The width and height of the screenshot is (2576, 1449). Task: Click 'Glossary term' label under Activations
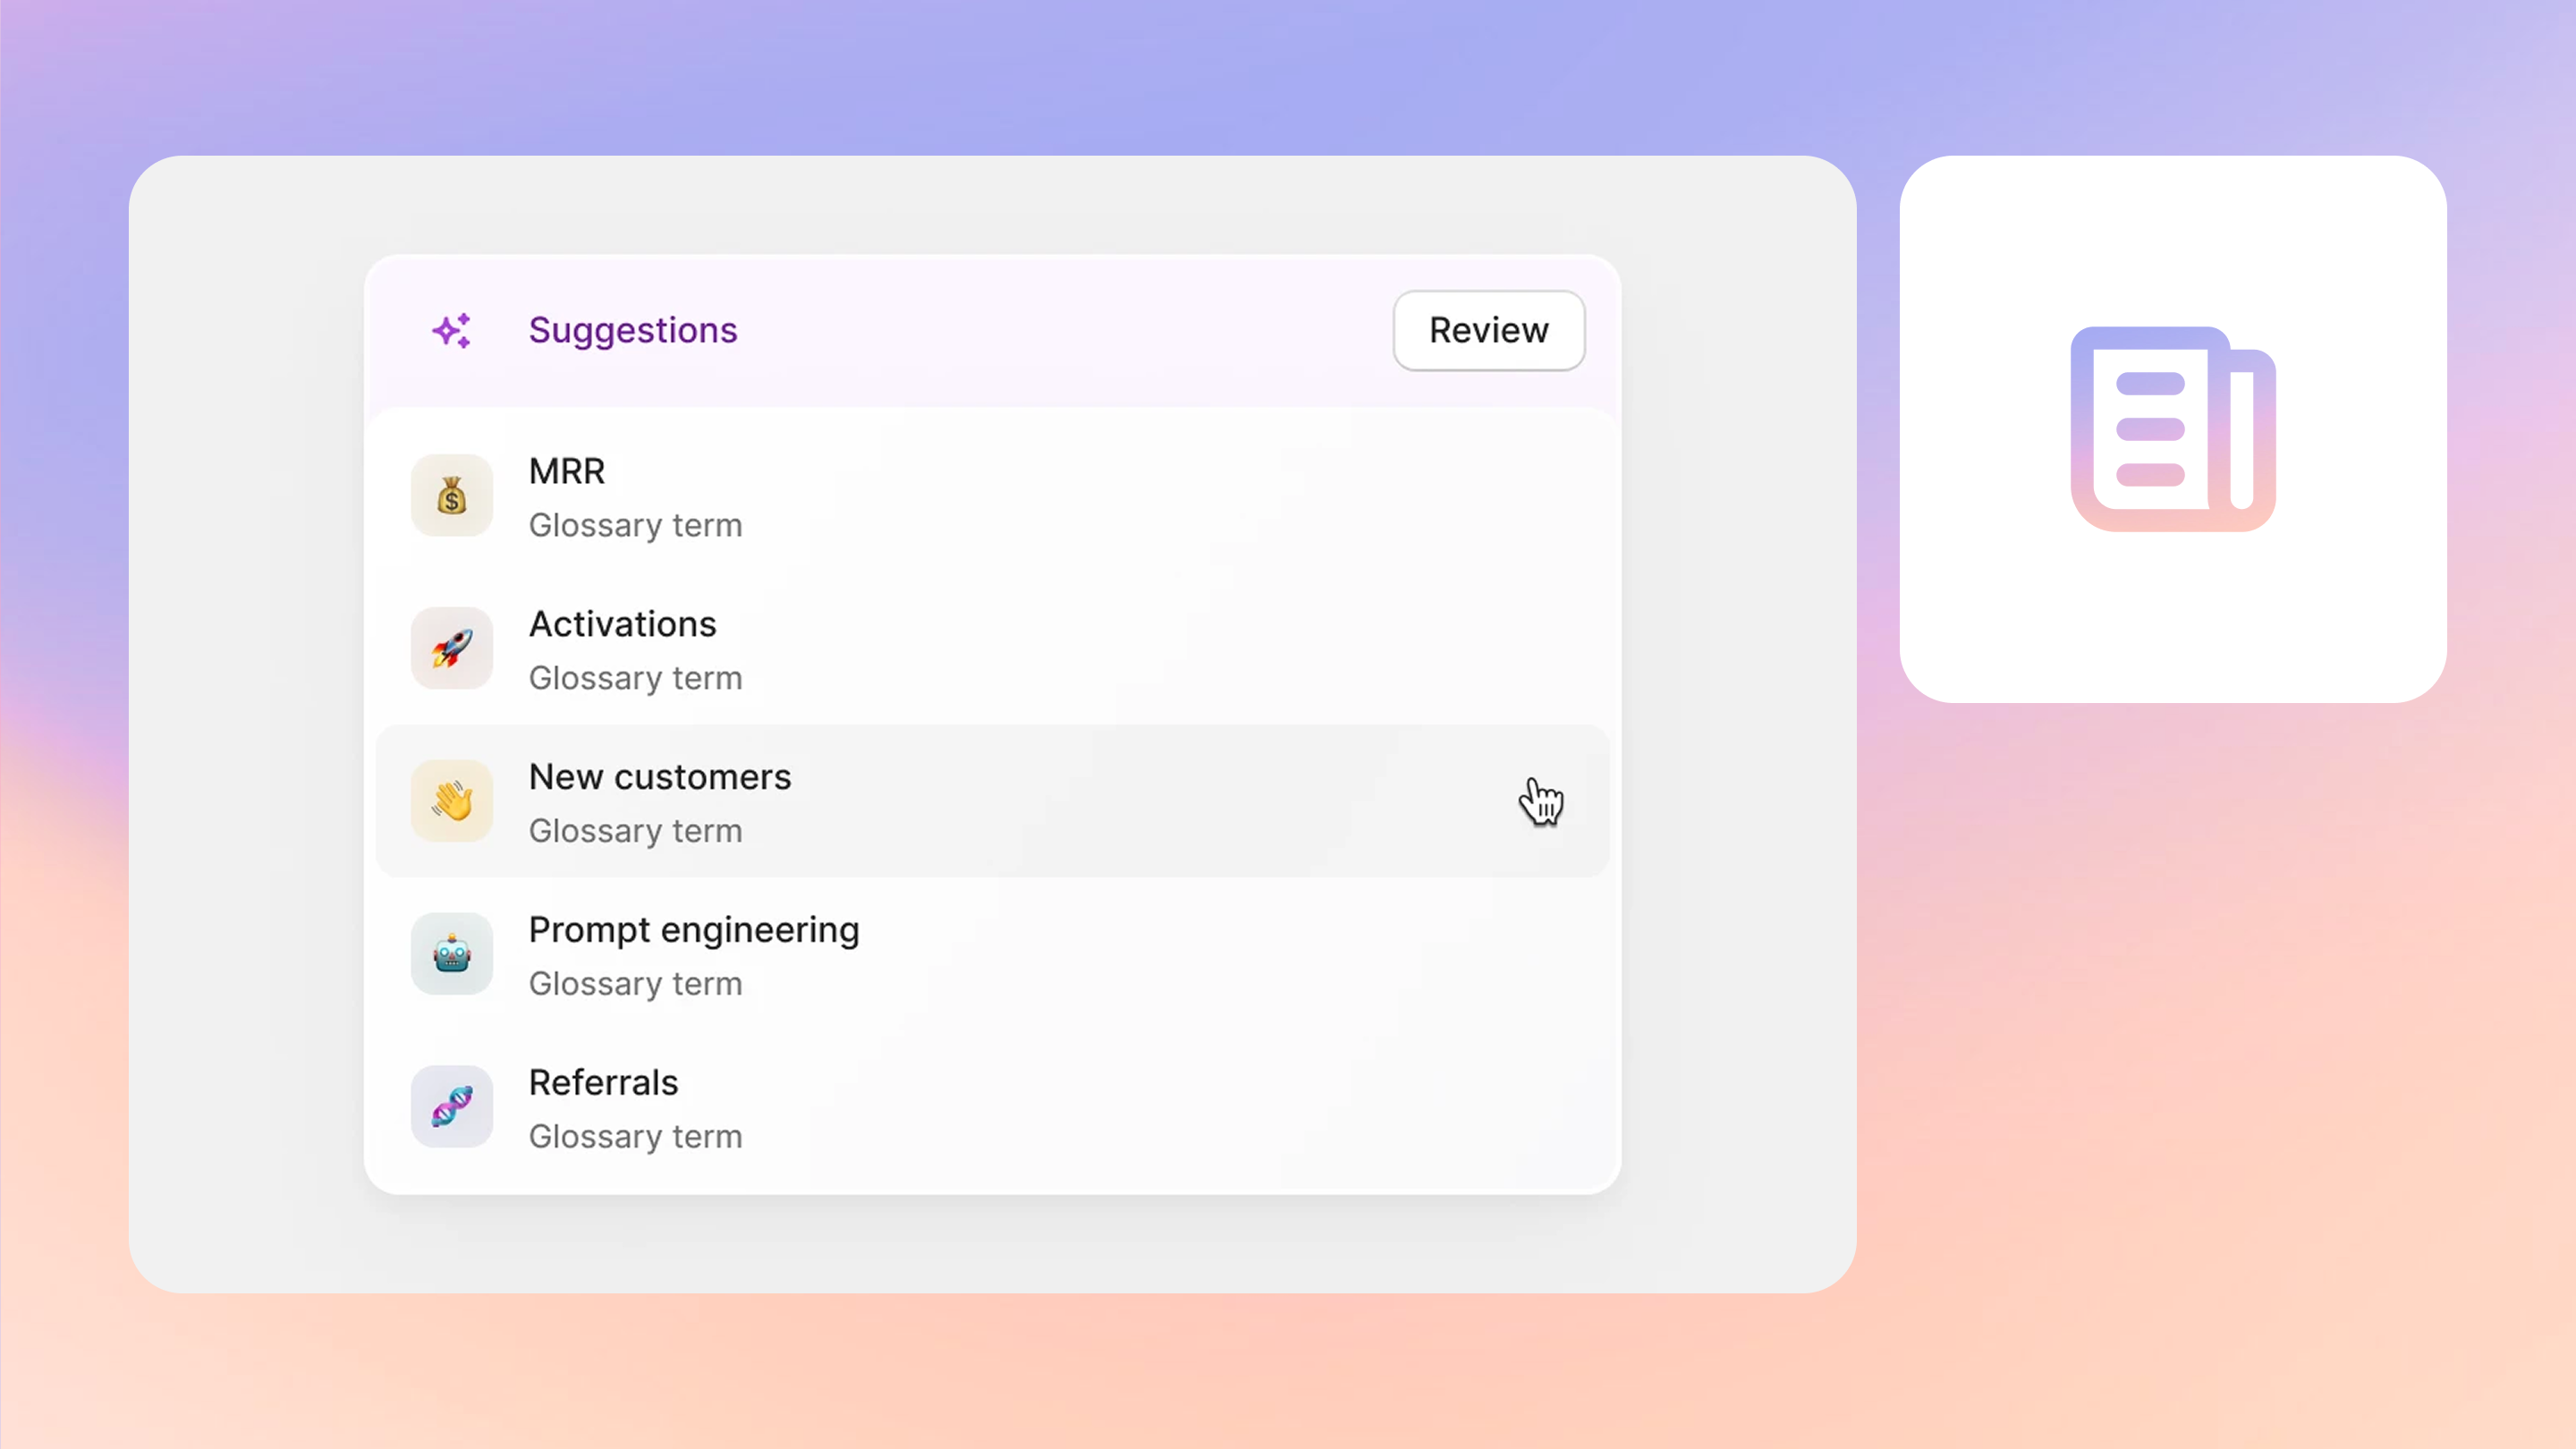[635, 678]
